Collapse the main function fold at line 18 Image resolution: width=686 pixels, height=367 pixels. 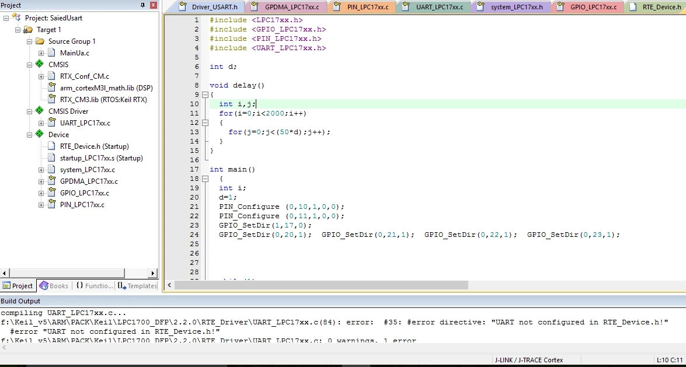tap(205, 179)
